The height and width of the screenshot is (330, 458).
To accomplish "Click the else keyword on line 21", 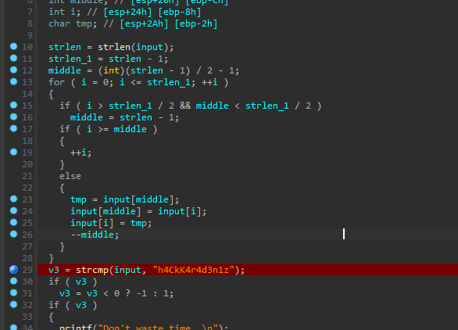I will coord(70,176).
